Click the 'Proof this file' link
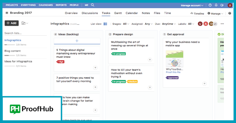Viewport: 236px width, 123px height. (173, 72)
